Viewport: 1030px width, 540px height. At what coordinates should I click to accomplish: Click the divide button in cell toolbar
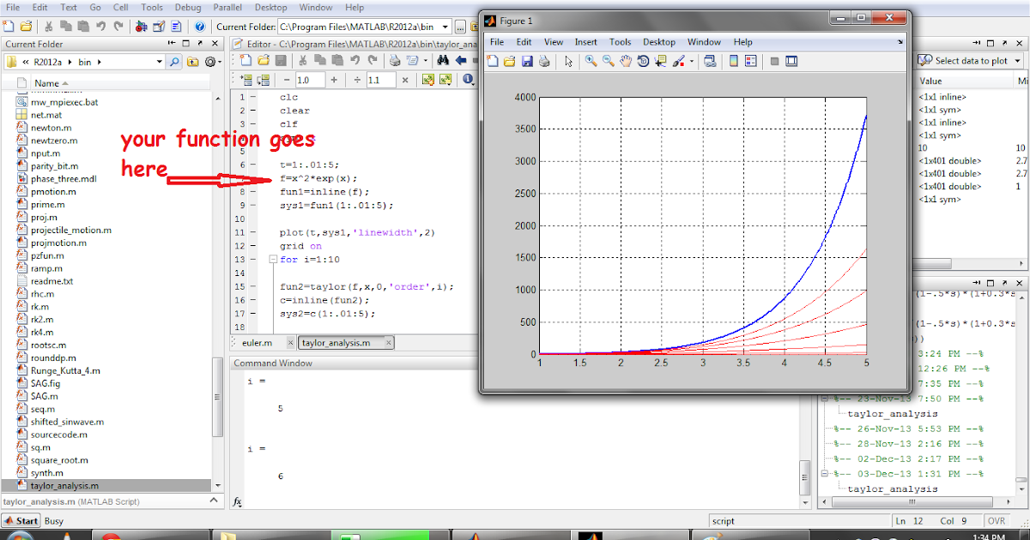click(357, 80)
